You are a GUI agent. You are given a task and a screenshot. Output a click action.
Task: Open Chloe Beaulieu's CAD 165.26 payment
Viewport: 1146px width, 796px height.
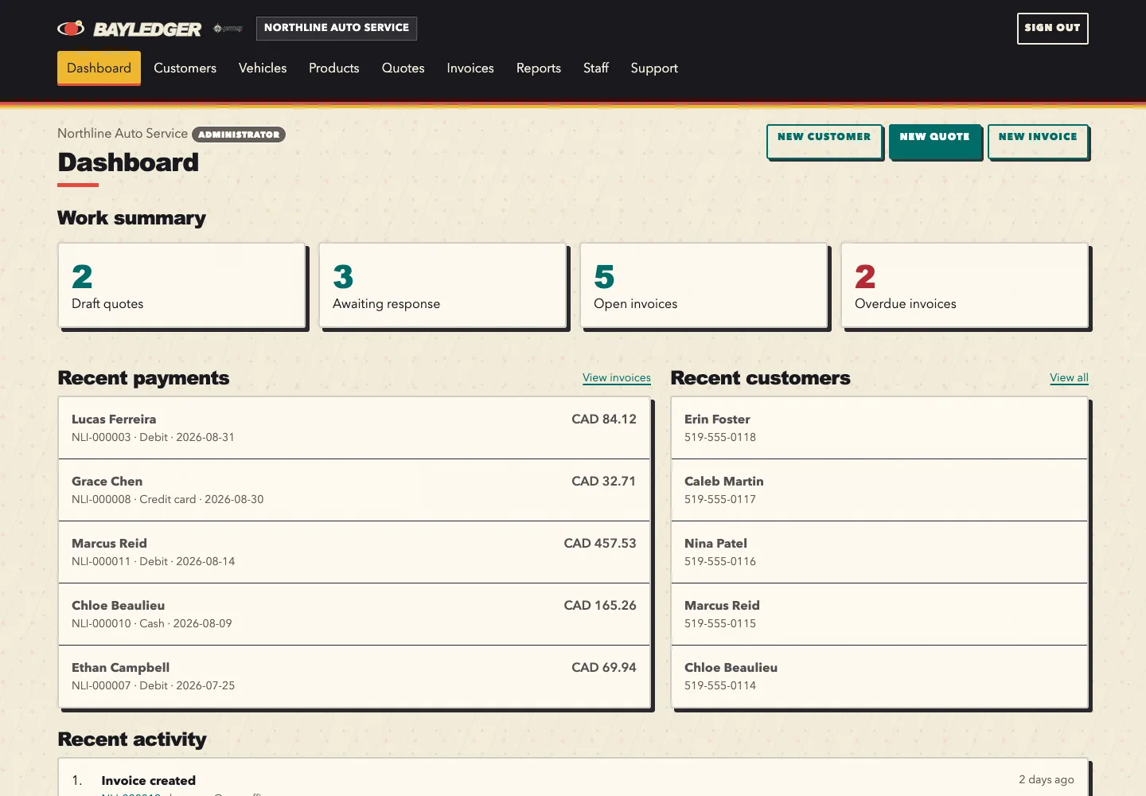click(x=354, y=615)
